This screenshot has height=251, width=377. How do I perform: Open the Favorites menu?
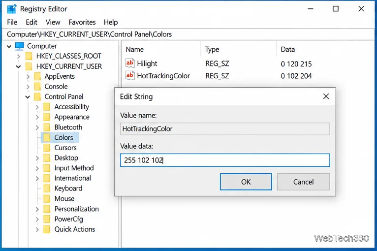click(82, 22)
